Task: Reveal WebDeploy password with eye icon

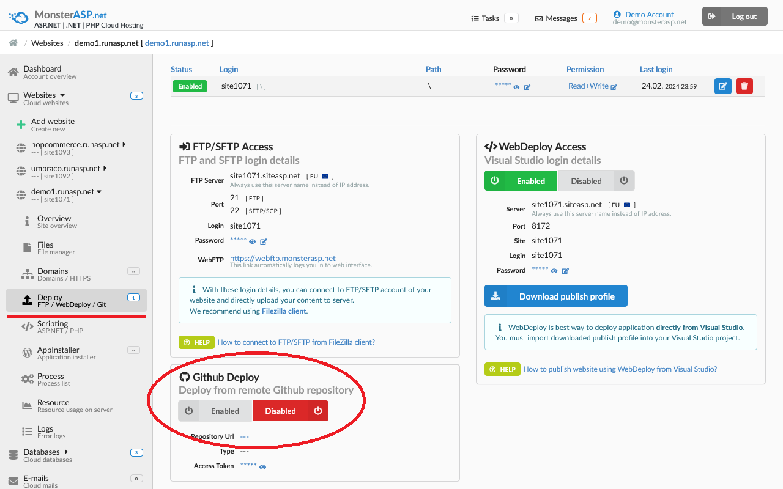Action: point(554,271)
